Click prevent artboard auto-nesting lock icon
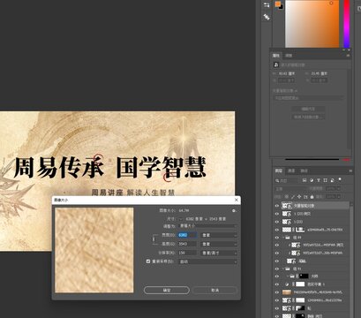Image resolution: width=361 pixels, height=318 pixels. [x=305, y=196]
